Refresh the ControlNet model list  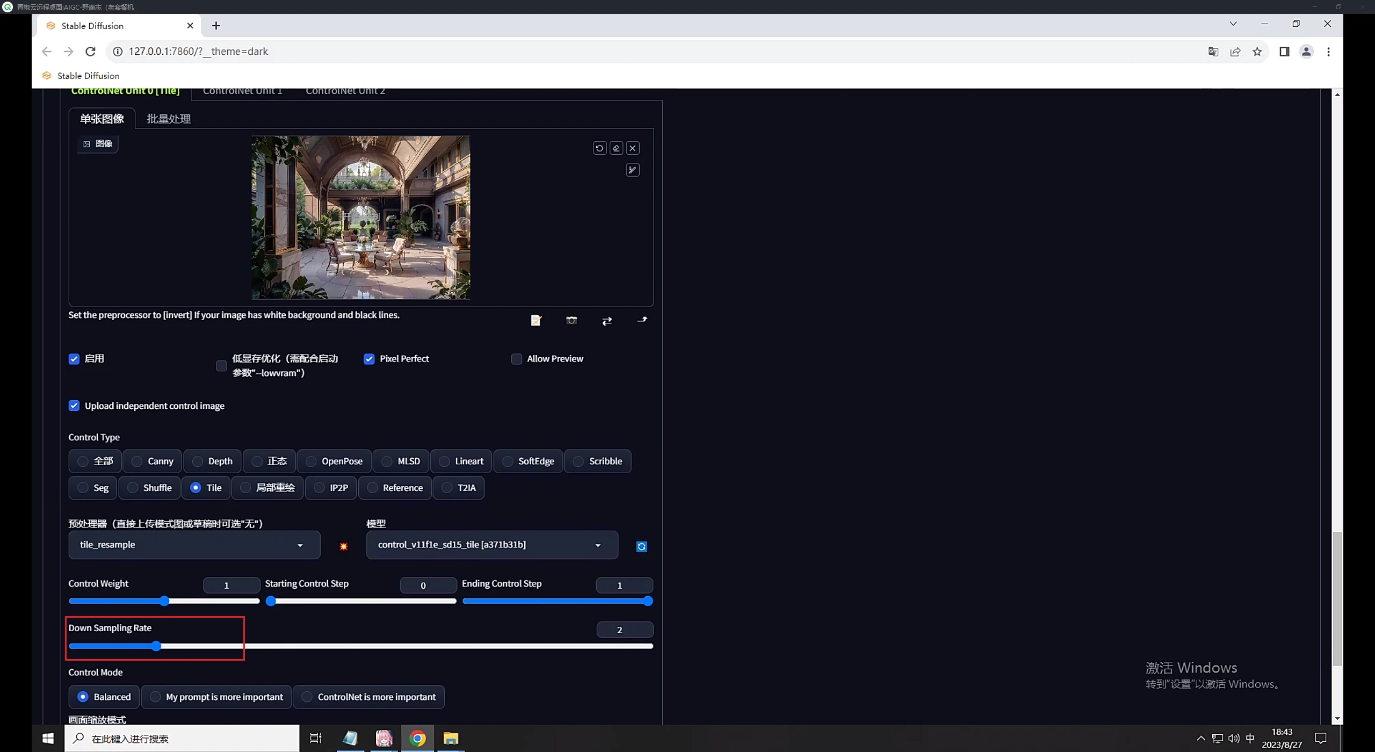(641, 546)
